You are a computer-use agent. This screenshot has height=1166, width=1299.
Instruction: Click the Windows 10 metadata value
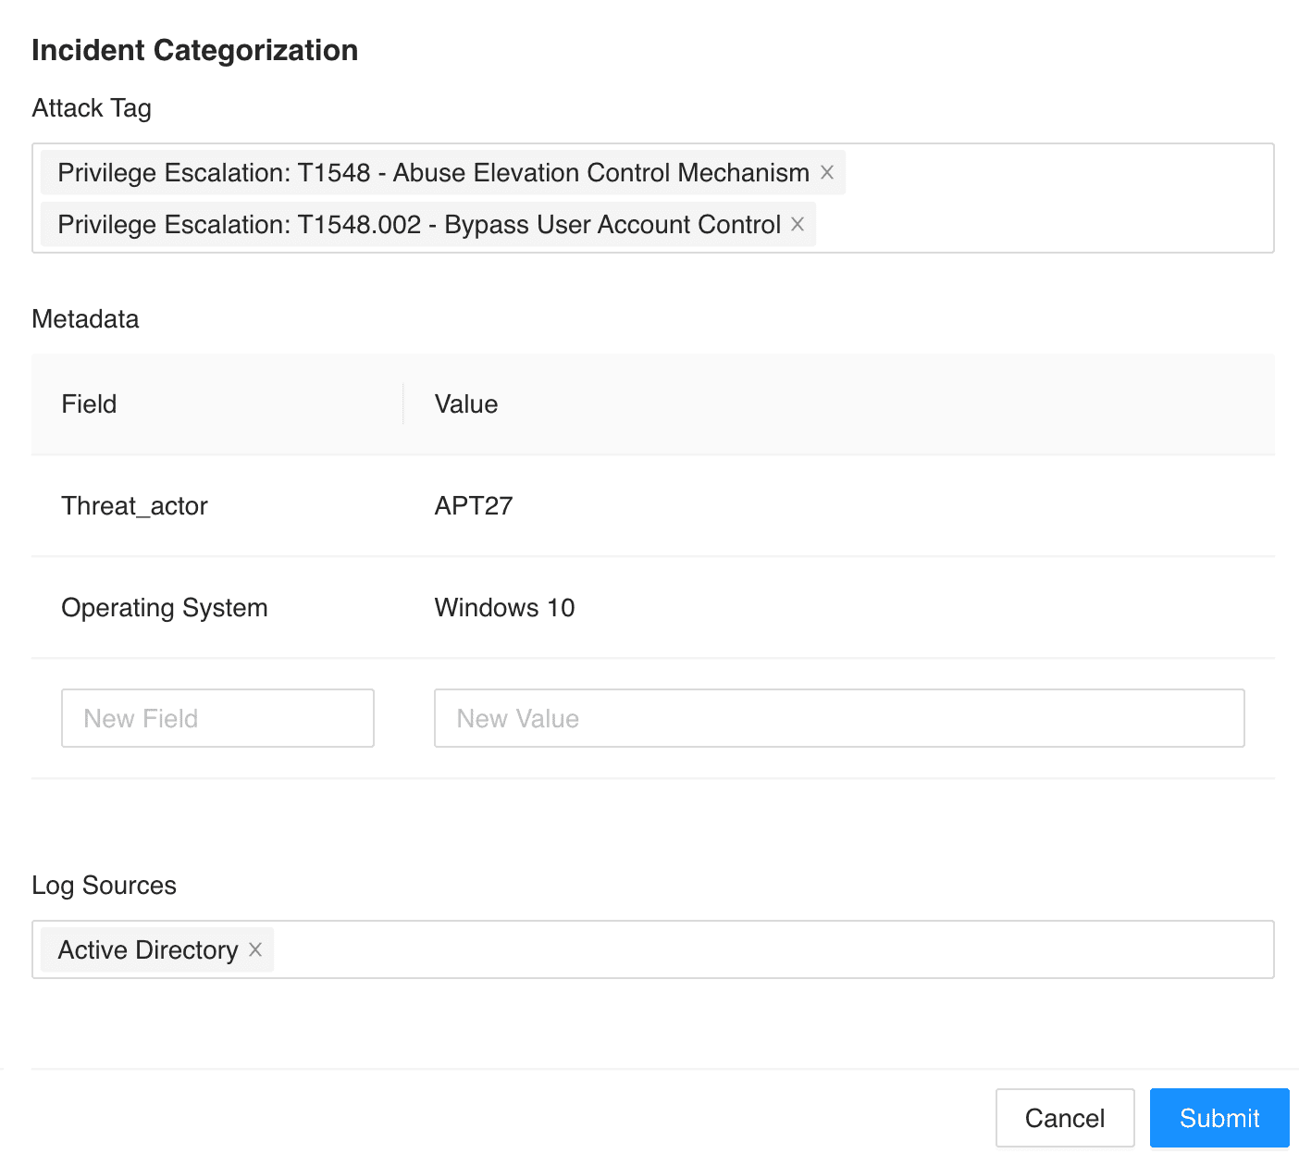pos(505,607)
